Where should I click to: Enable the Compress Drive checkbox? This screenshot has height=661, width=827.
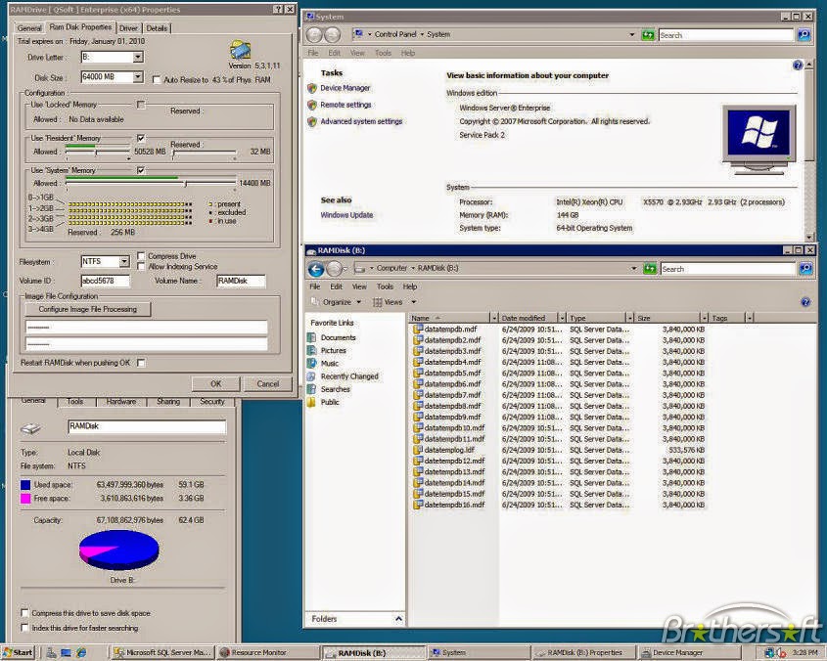point(142,256)
